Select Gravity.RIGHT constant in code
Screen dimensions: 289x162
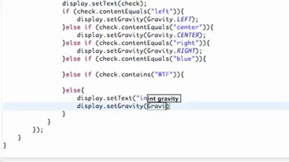click(171, 51)
